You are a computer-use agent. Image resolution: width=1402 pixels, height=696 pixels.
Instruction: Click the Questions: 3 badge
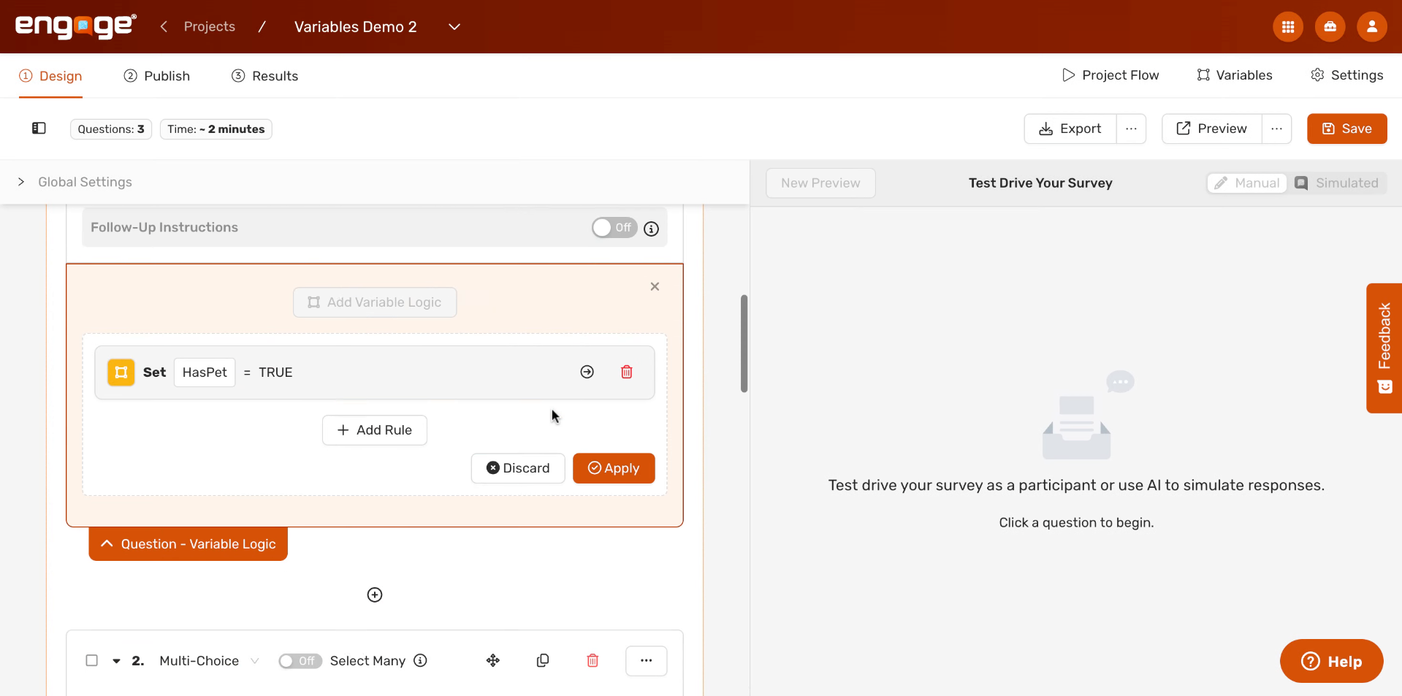[x=111, y=129]
